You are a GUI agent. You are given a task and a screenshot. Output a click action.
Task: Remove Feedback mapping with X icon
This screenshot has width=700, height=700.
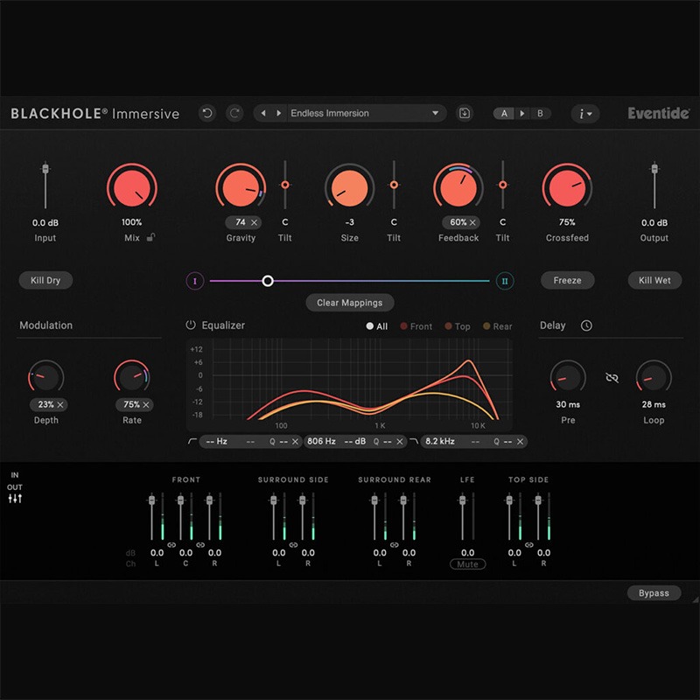[x=472, y=222]
